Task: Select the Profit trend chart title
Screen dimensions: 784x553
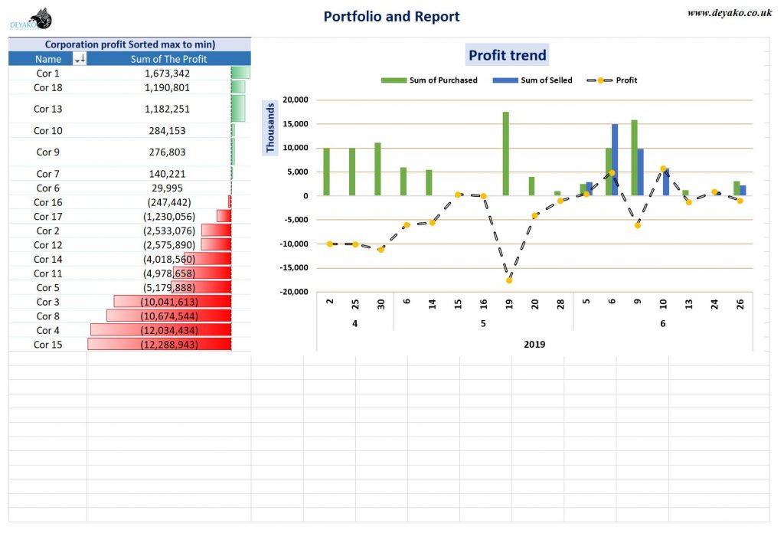Action: click(507, 54)
